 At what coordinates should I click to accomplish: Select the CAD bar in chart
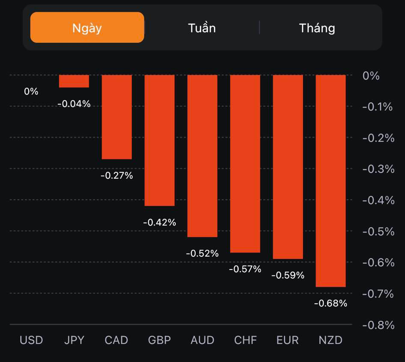[116, 117]
